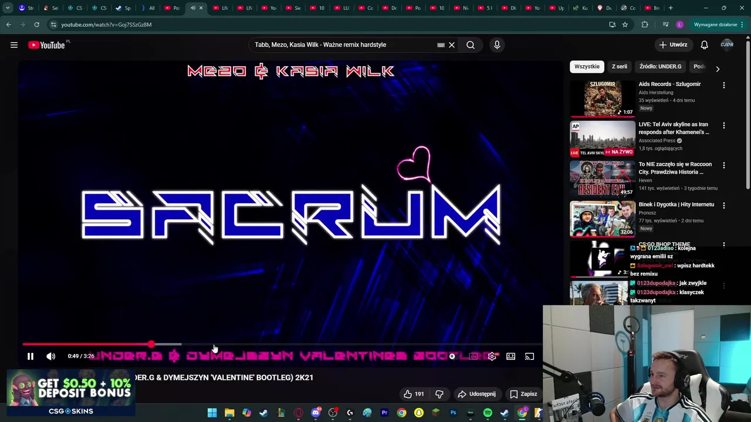751x422 pixels.
Task: Go back in browser history
Action: pos(8,25)
